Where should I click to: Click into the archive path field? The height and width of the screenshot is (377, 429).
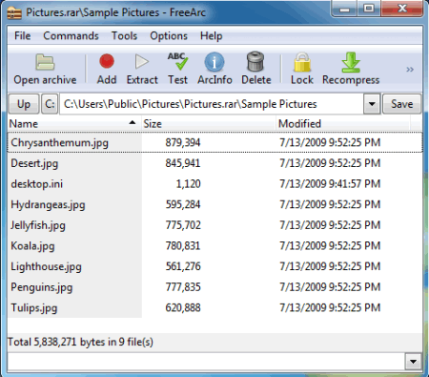212,104
